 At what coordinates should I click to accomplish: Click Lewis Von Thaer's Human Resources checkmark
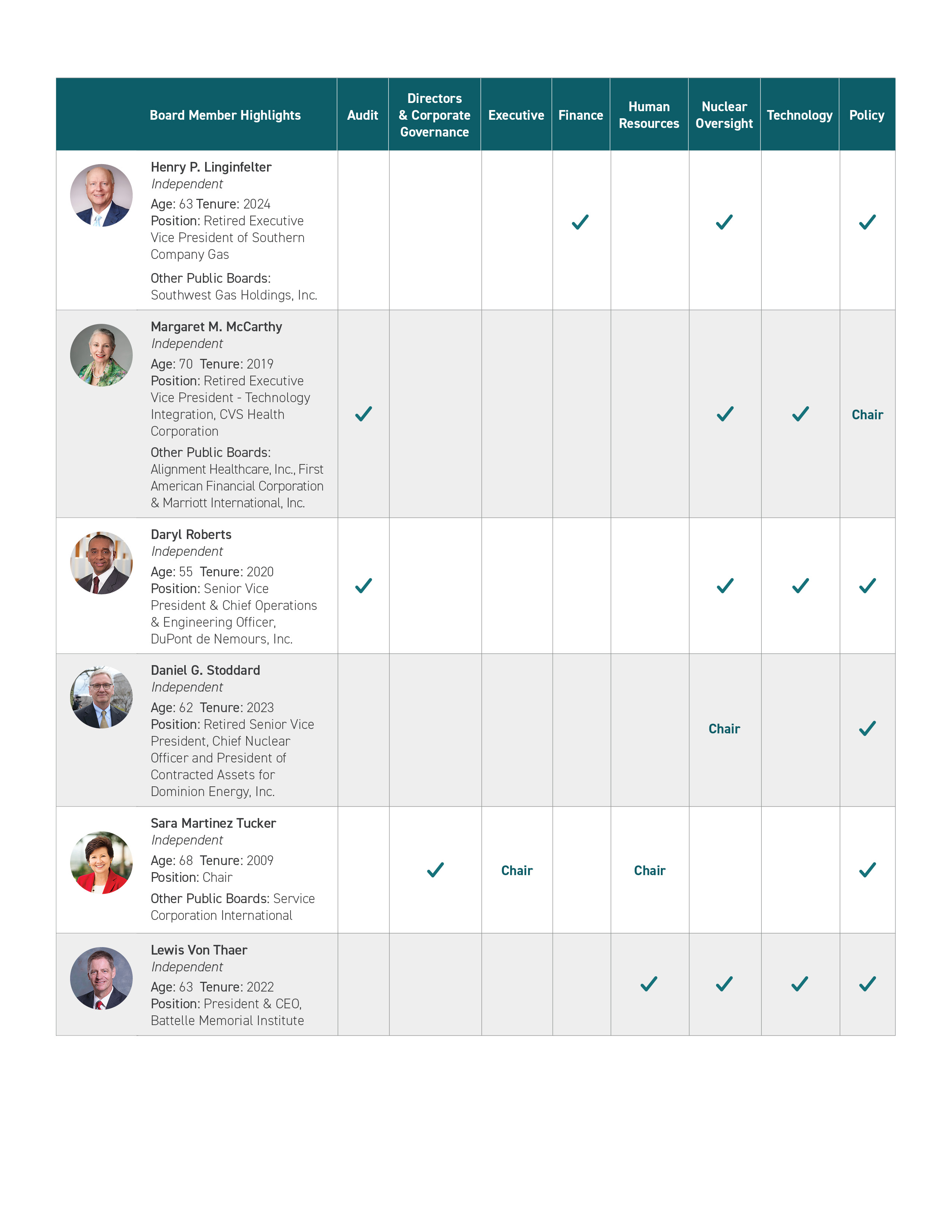649,984
